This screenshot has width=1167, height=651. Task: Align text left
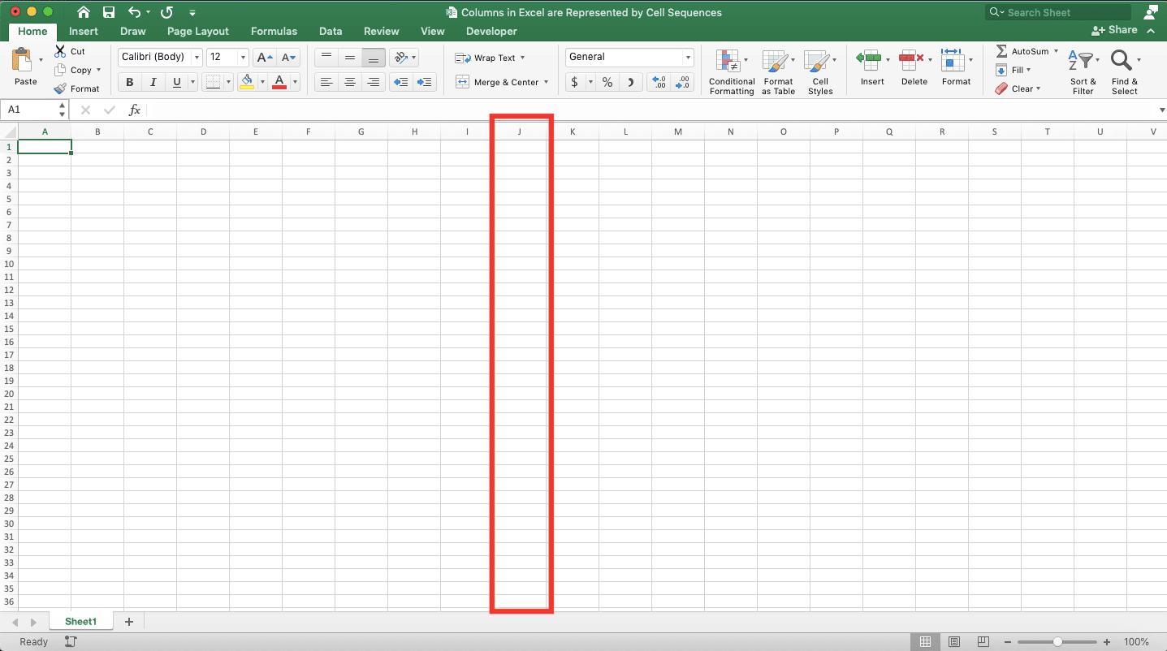[326, 82]
